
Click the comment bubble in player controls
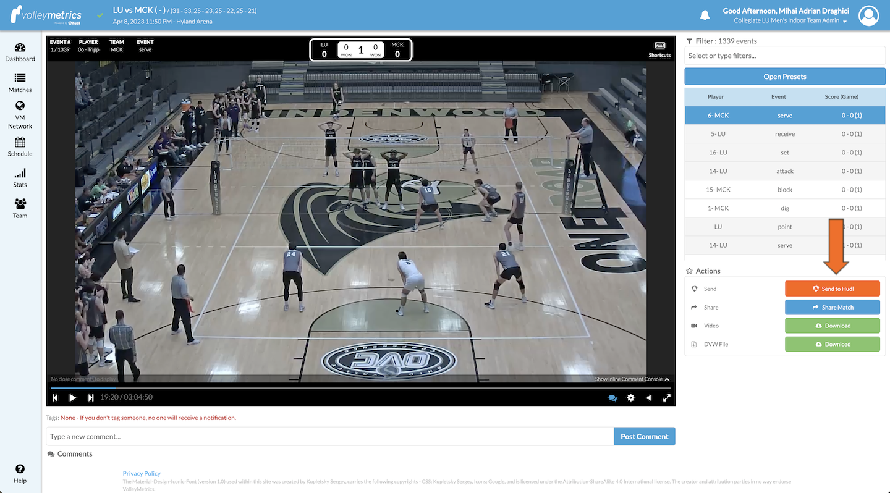click(x=612, y=398)
